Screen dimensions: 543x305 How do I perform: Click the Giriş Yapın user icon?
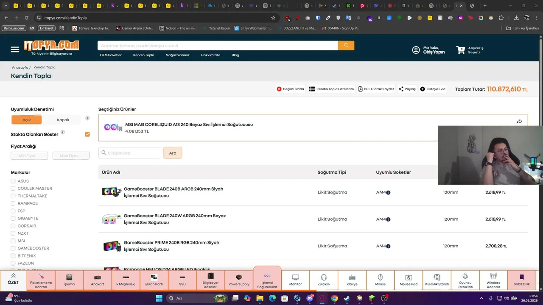click(x=416, y=50)
